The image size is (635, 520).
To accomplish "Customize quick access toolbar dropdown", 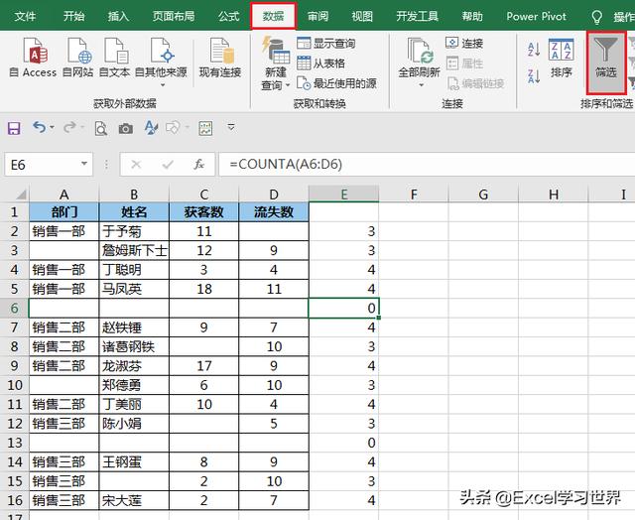I will pos(231,128).
